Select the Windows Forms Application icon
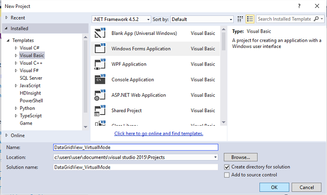Screen dimensions: 327x195 [x=100, y=48]
